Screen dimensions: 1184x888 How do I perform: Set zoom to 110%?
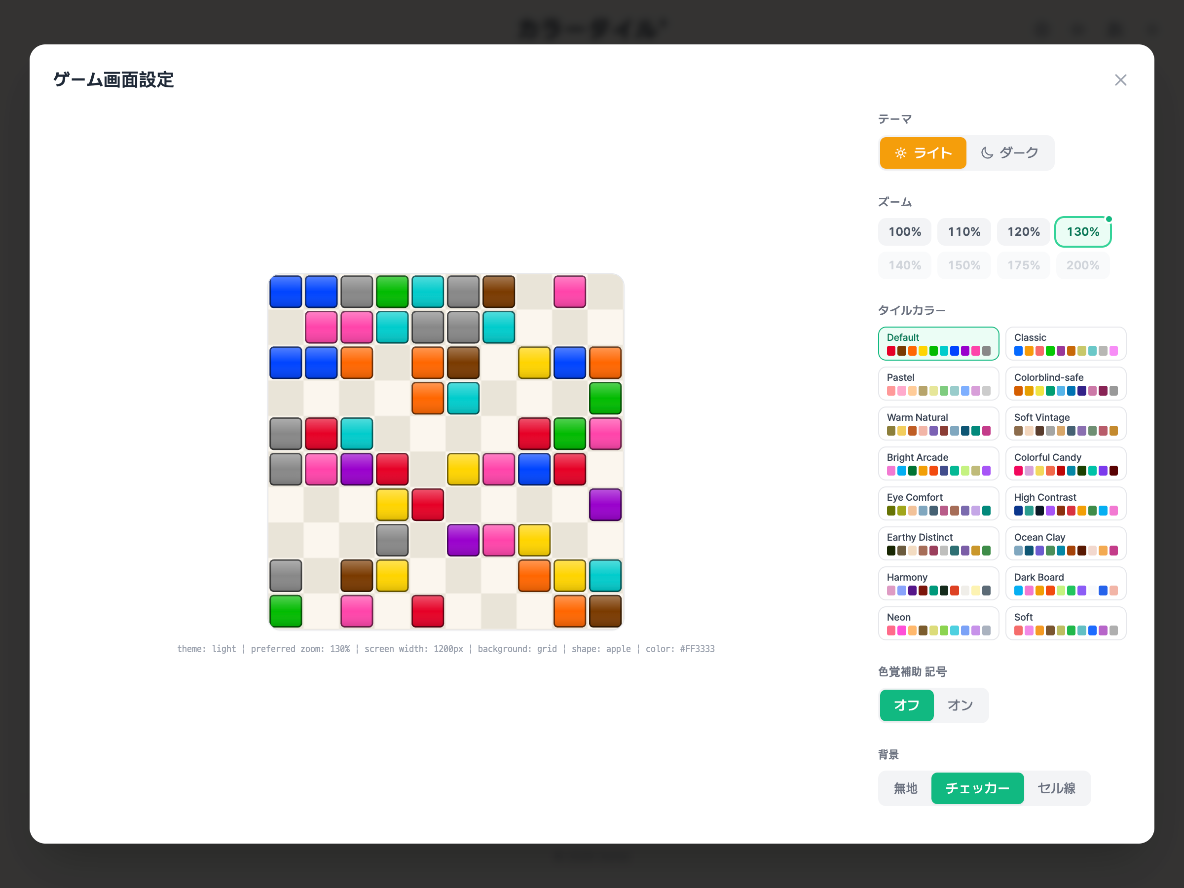(964, 232)
